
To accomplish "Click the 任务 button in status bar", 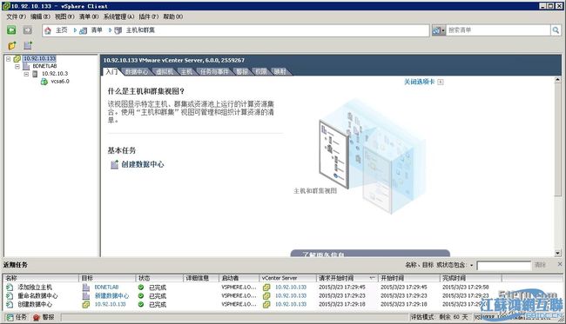I will (17, 317).
